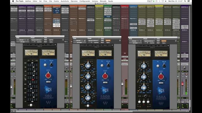Open the AudioSuite menu
This screenshot has width=202, height=113.
[65, 1]
